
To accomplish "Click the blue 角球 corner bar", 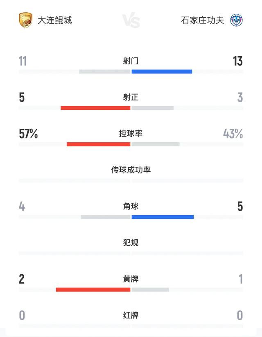I will 163,217.
